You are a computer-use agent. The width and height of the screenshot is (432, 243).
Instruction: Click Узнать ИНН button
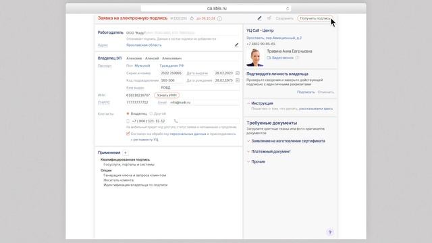pos(167,95)
